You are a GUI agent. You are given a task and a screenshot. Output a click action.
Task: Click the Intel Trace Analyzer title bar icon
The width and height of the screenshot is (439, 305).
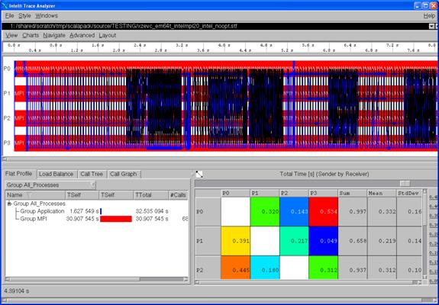[x=5, y=5]
